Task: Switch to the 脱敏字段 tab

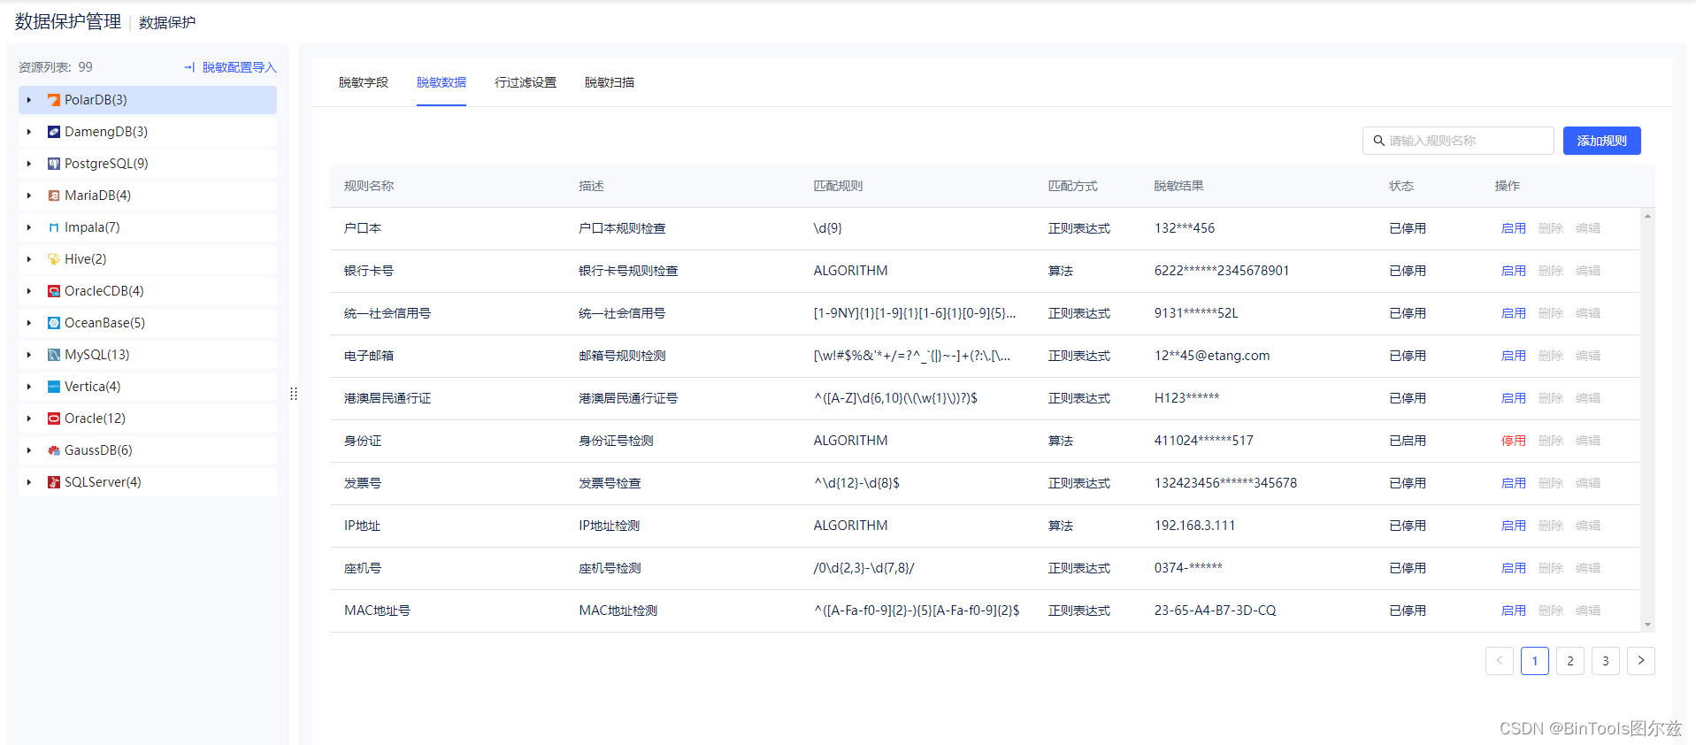Action: pos(364,82)
